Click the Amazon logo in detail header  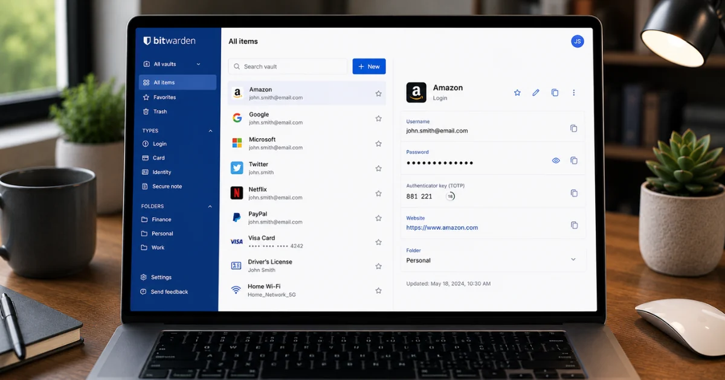click(416, 93)
